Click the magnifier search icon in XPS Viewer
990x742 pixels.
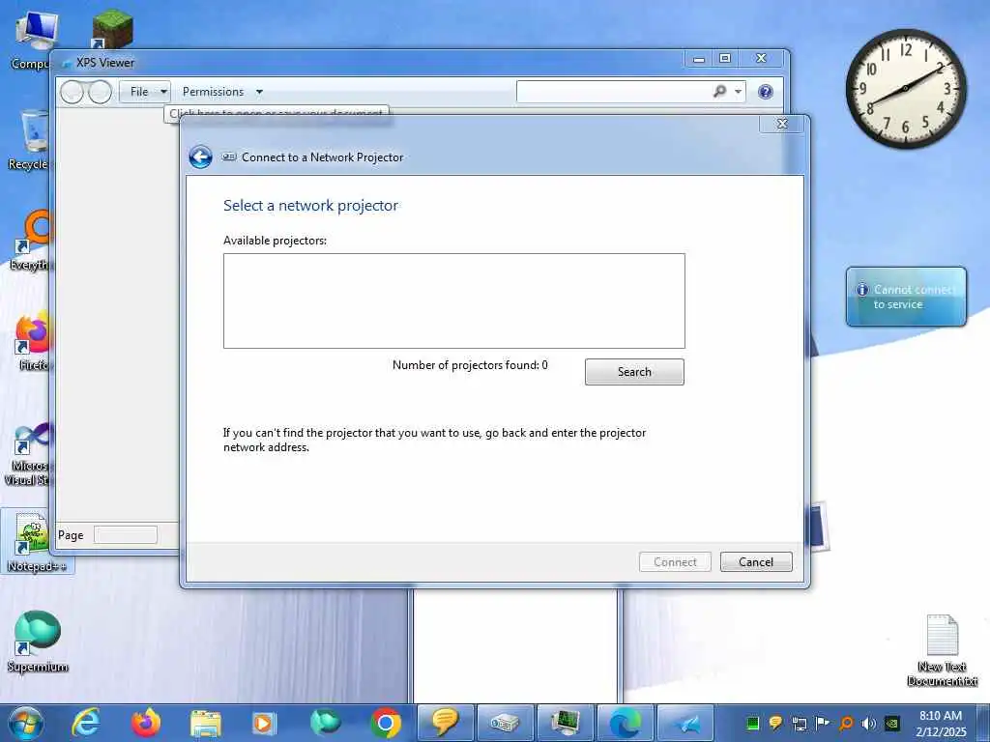click(x=719, y=92)
